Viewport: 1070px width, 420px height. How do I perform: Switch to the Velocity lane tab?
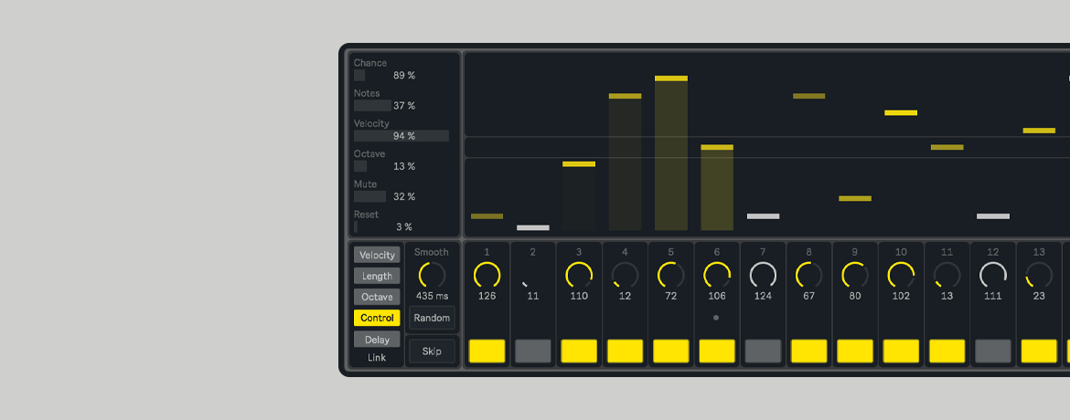(x=377, y=255)
